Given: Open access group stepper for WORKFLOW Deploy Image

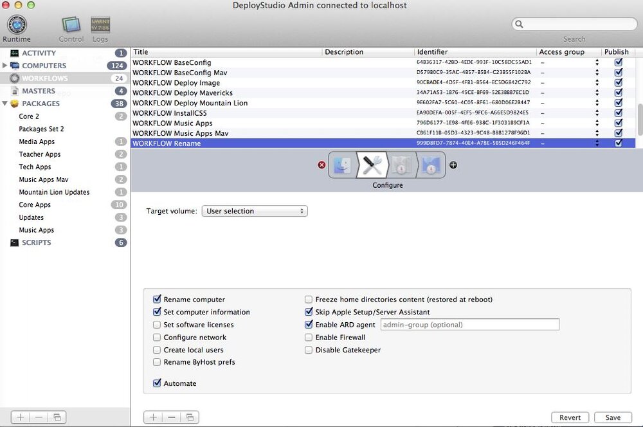Looking at the screenshot, I should click(x=597, y=82).
